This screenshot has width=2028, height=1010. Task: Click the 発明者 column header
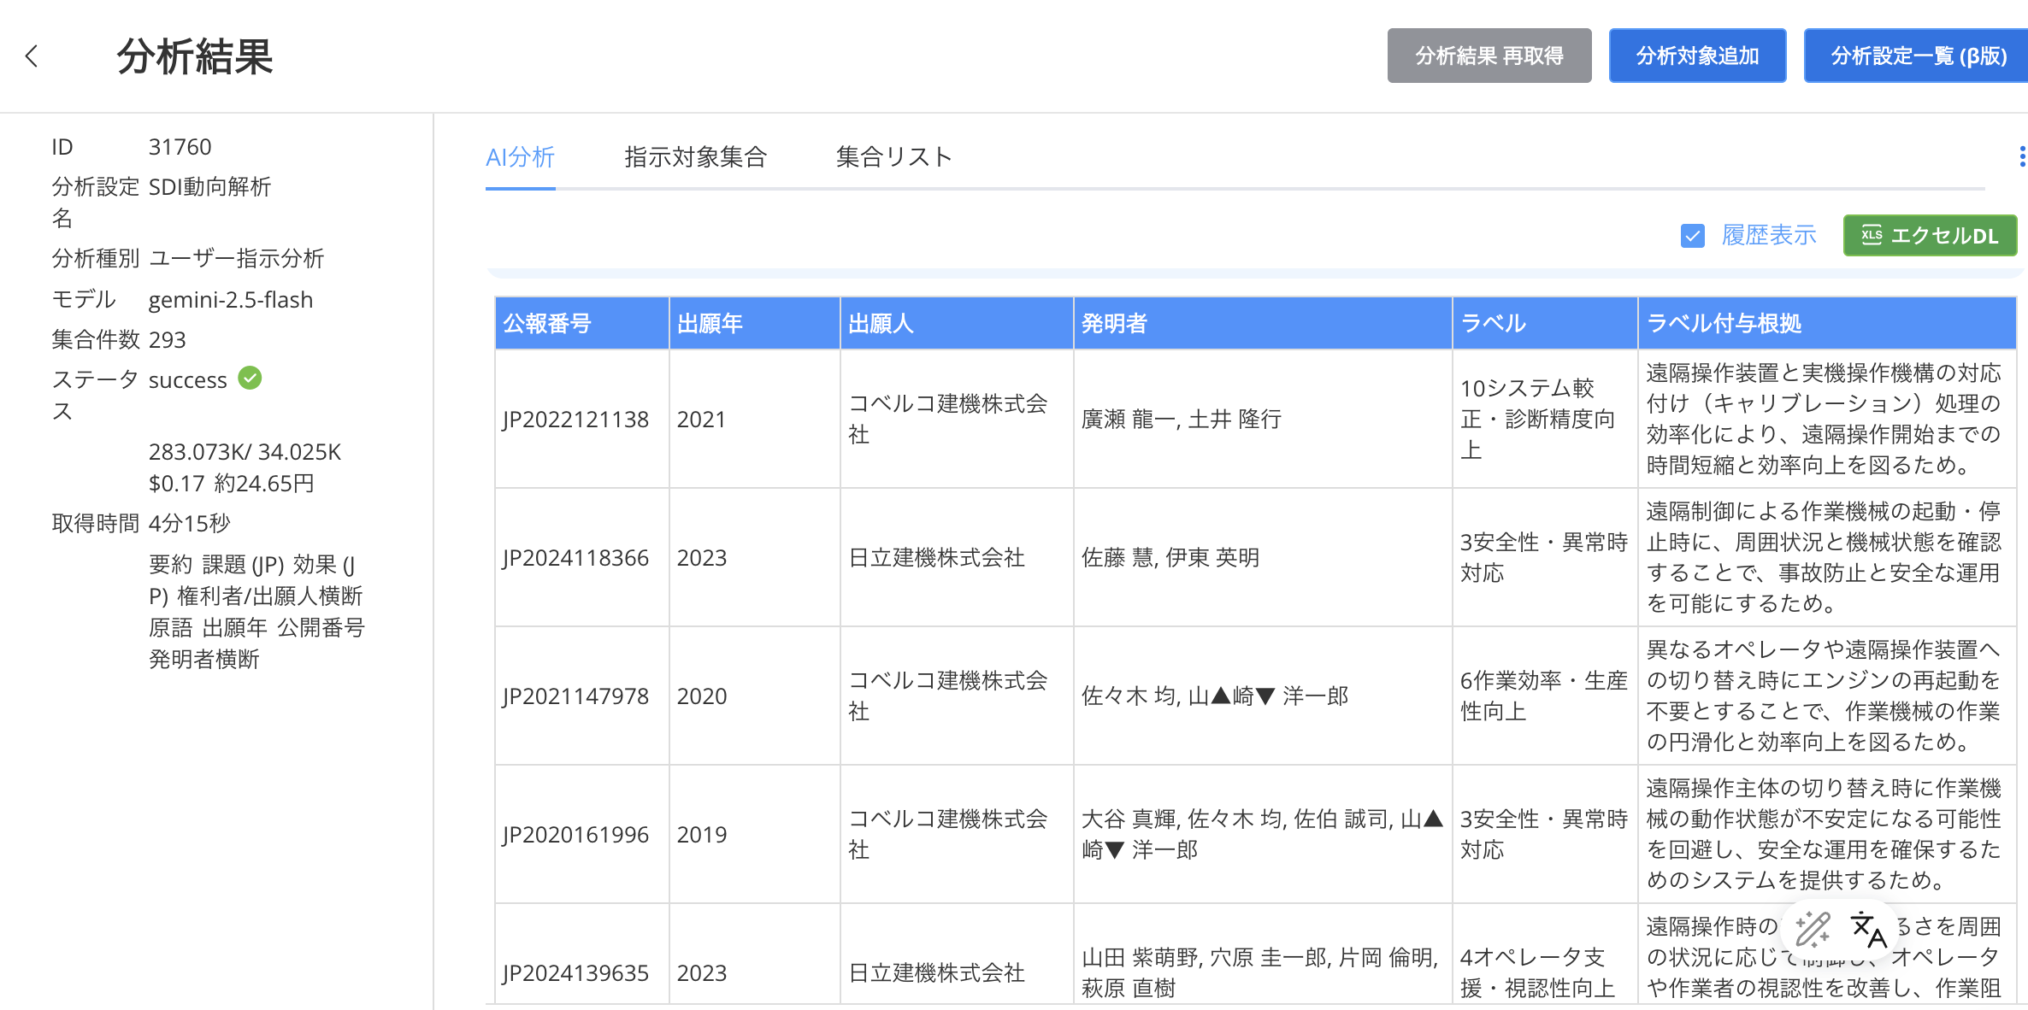(x=1114, y=324)
